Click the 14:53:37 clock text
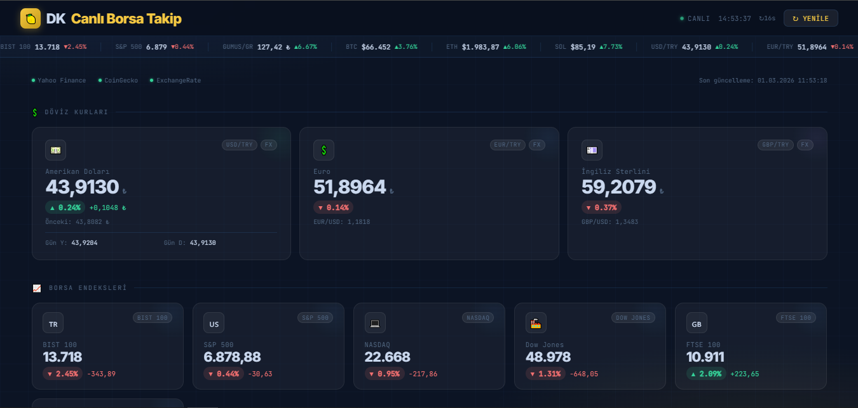Image resolution: width=858 pixels, height=408 pixels. pos(735,18)
